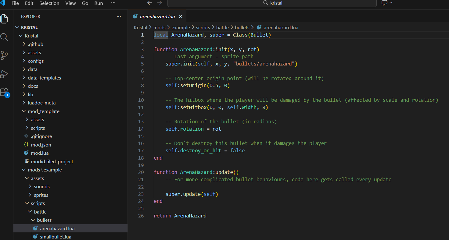Open the Copilot chat icon in title bar
The image size is (449, 240).
point(384,3)
